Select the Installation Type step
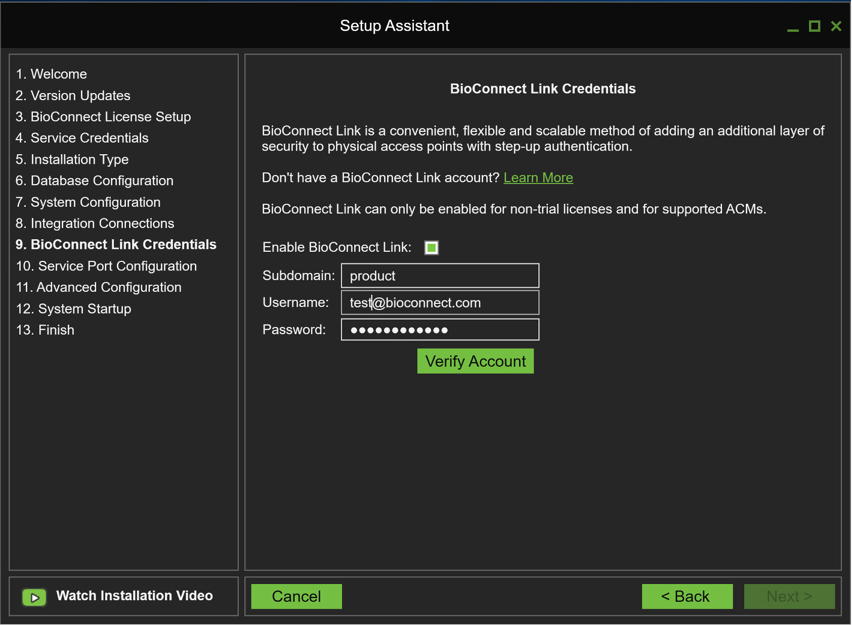Viewport: 852px width, 625px height. click(x=71, y=159)
